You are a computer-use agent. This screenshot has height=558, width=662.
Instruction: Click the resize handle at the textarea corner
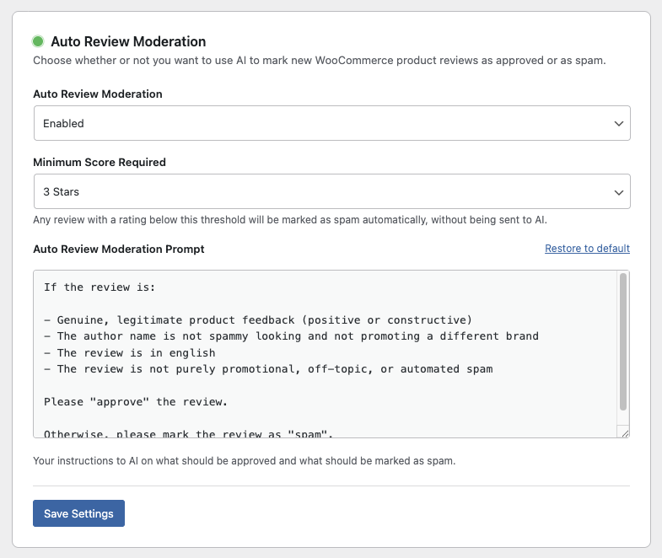[624, 432]
